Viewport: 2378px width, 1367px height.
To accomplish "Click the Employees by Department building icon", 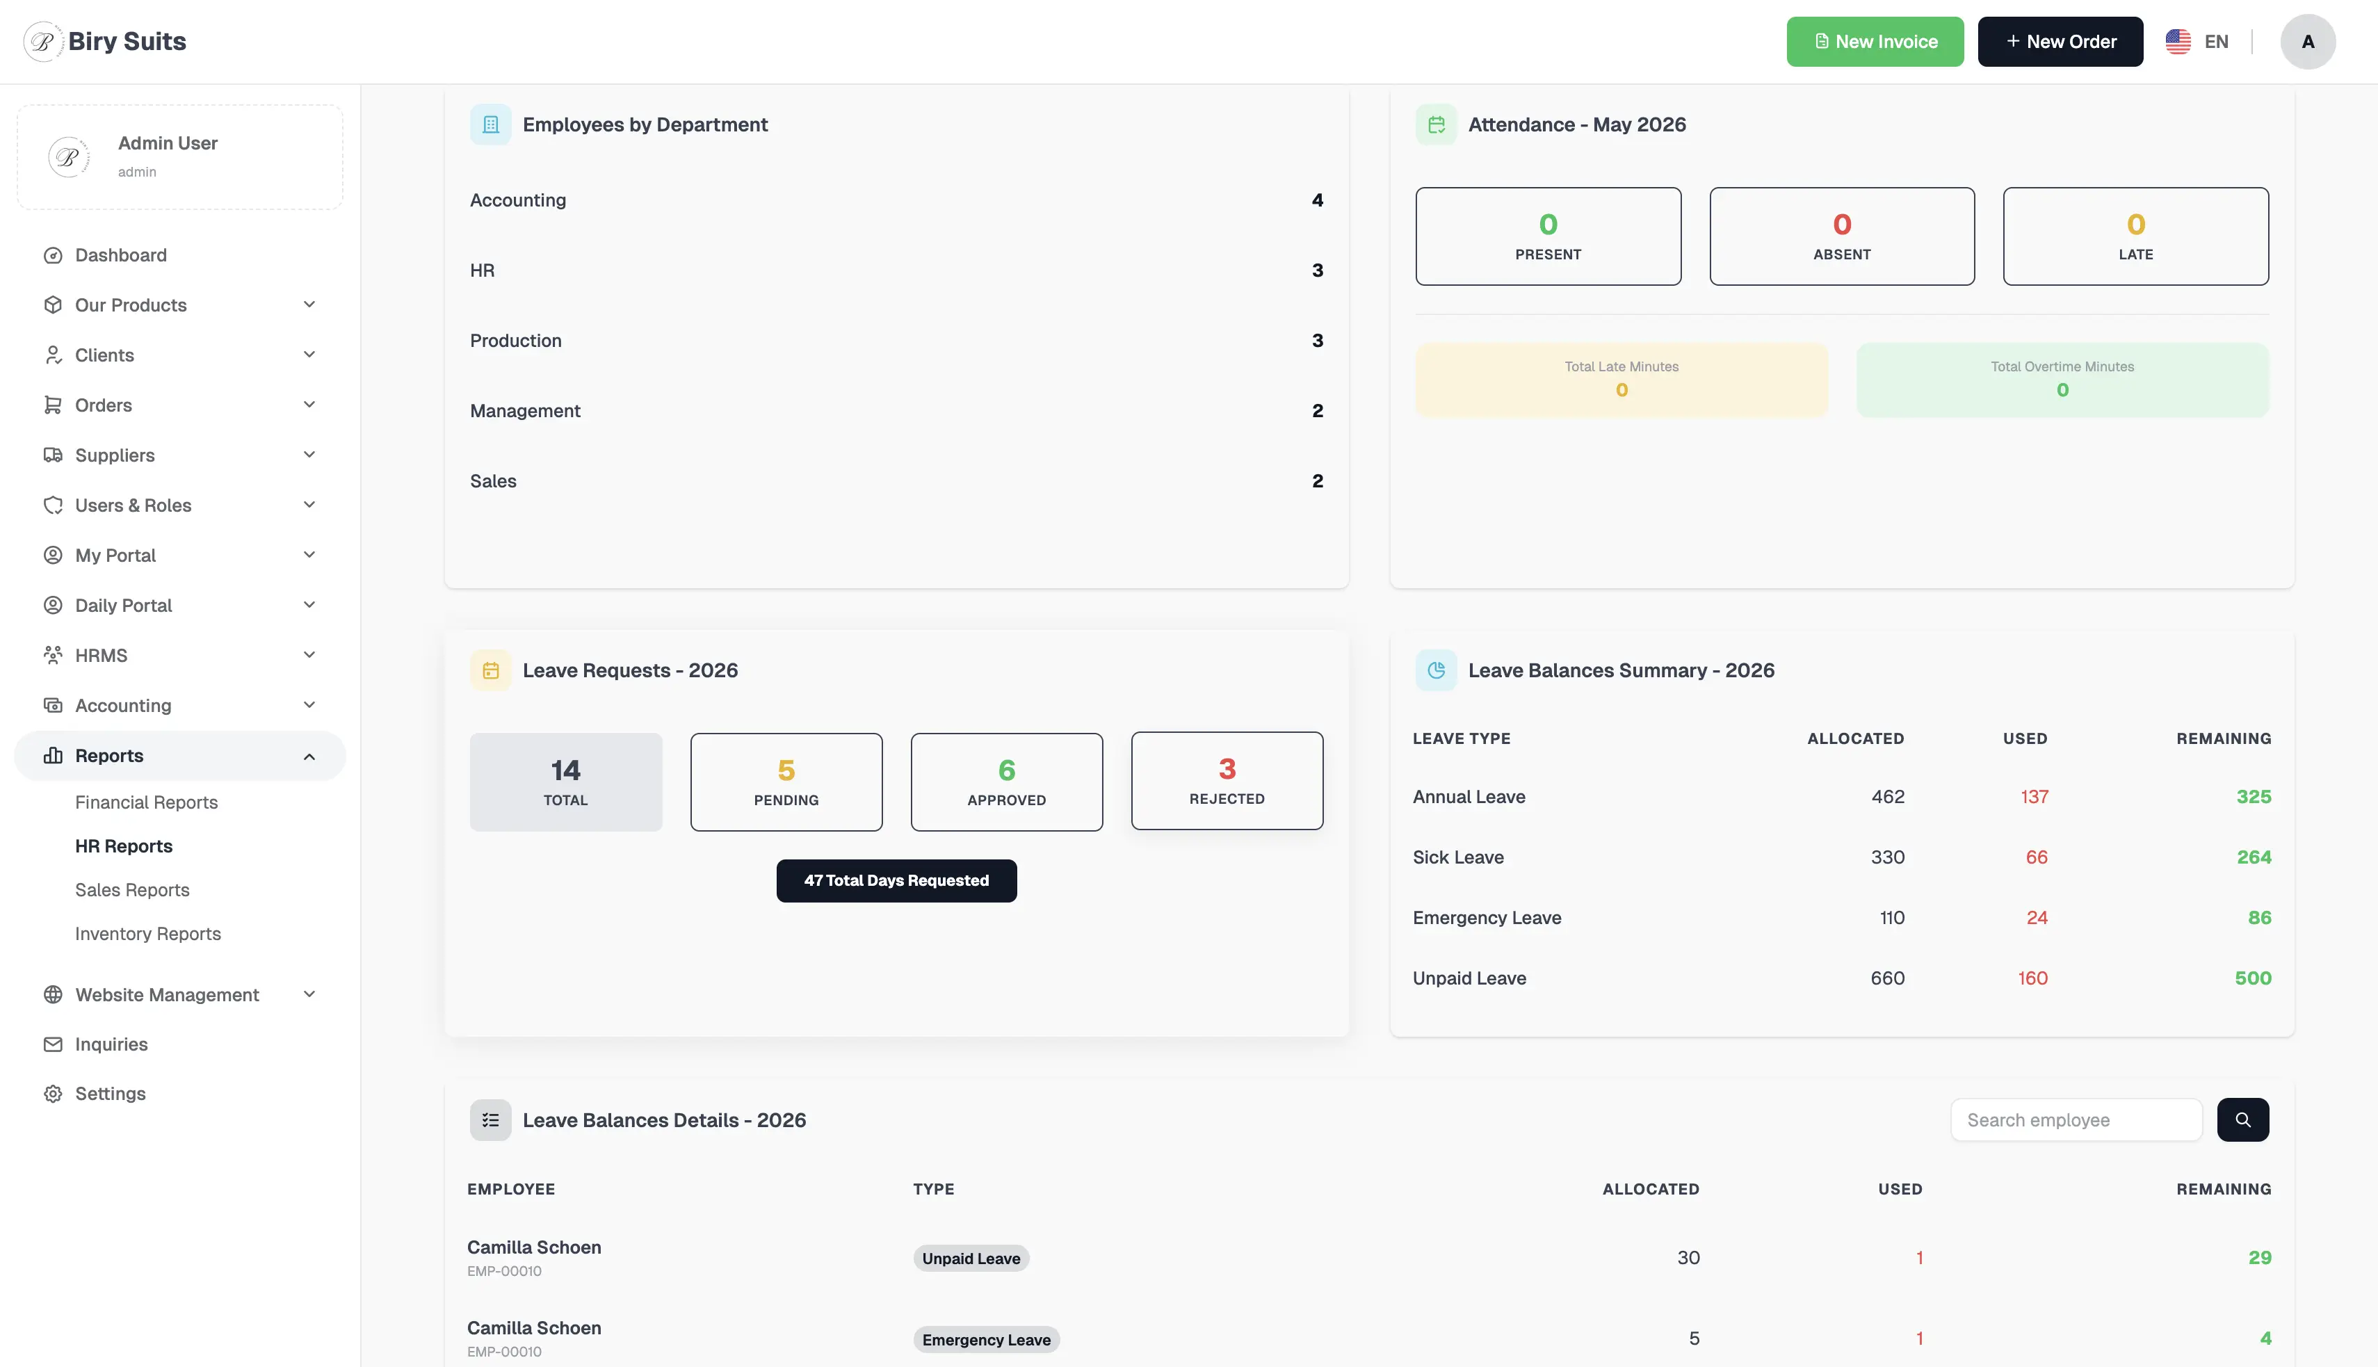I will click(x=491, y=125).
